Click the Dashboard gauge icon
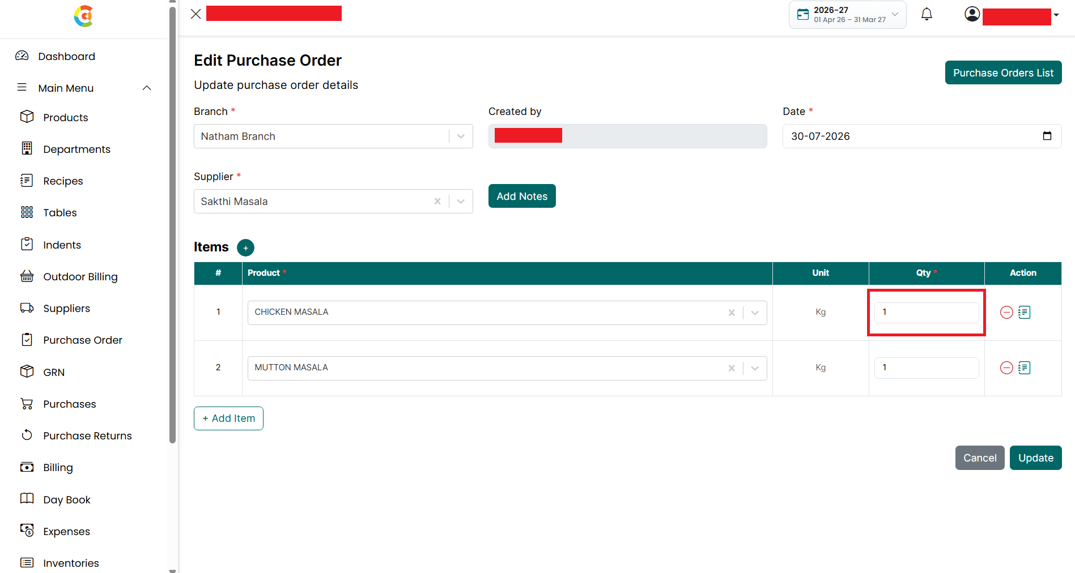Viewport: 1075px width, 573px height. coord(22,55)
